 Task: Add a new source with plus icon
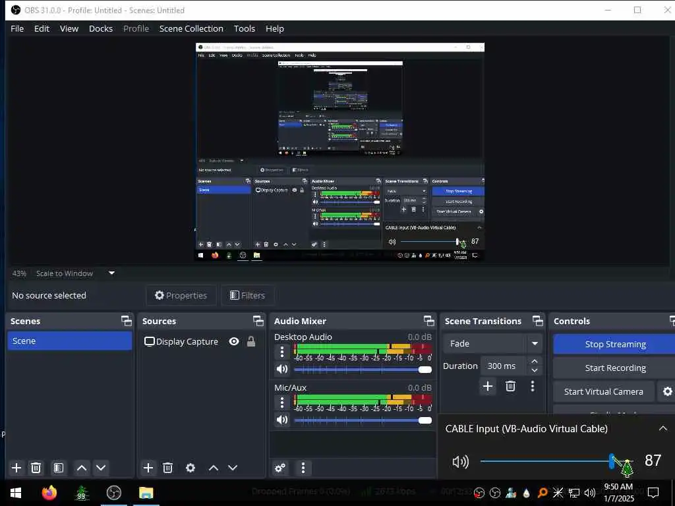point(148,468)
